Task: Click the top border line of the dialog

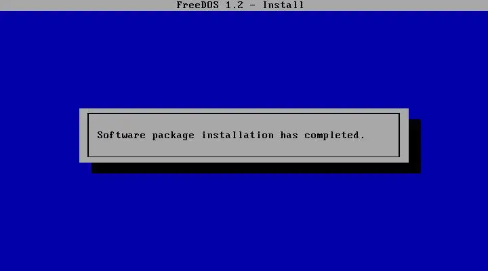Action: click(244, 114)
